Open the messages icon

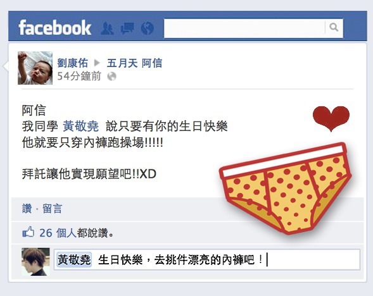[127, 28]
